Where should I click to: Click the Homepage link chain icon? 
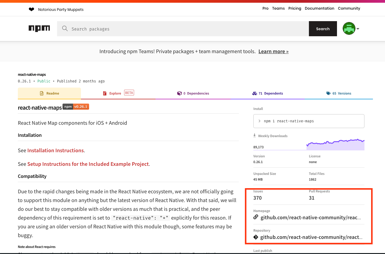click(256, 217)
